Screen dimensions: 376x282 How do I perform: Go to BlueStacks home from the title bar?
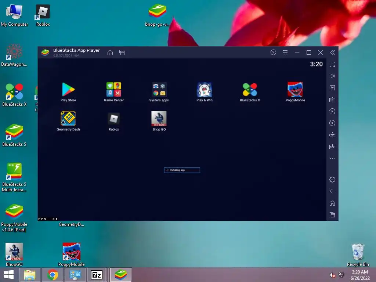110,53
